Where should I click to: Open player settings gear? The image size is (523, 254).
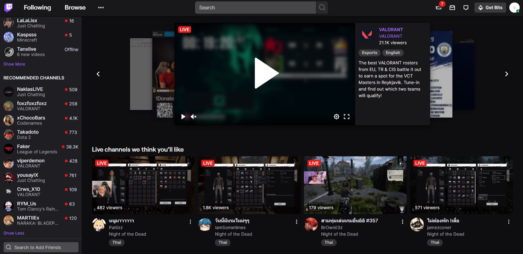(336, 117)
